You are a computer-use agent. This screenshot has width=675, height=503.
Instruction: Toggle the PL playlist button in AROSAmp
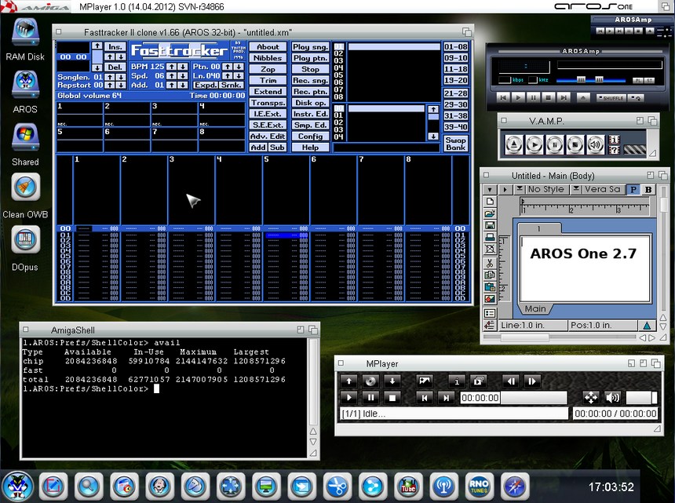tap(637, 81)
